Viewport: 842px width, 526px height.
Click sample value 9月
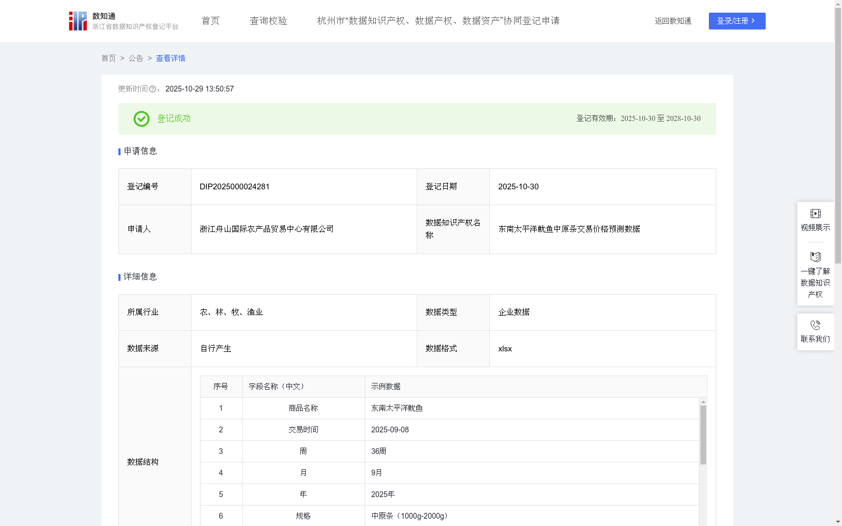pos(377,473)
